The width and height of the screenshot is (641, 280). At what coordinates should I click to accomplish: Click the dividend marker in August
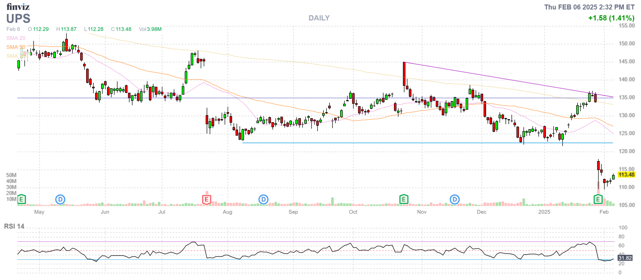point(263,199)
